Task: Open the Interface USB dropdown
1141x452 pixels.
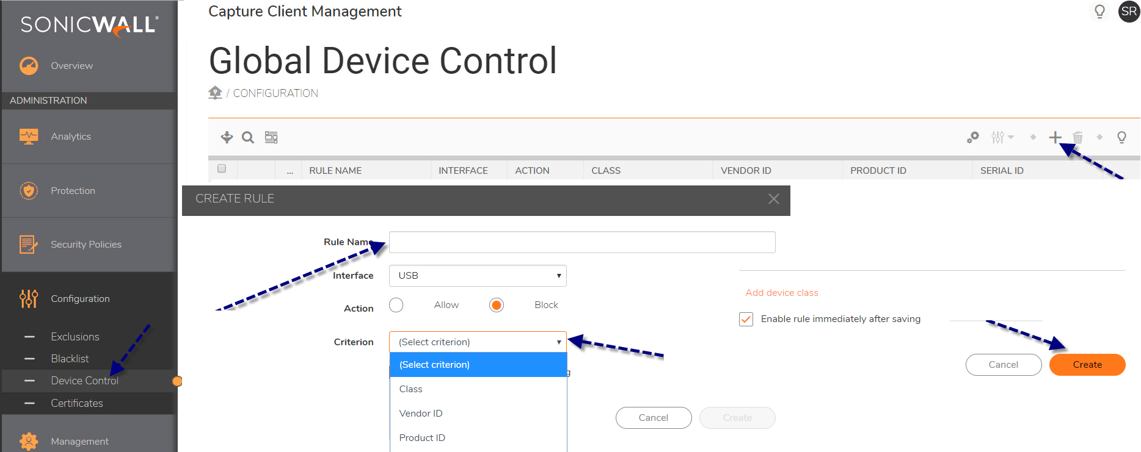Action: click(x=478, y=276)
